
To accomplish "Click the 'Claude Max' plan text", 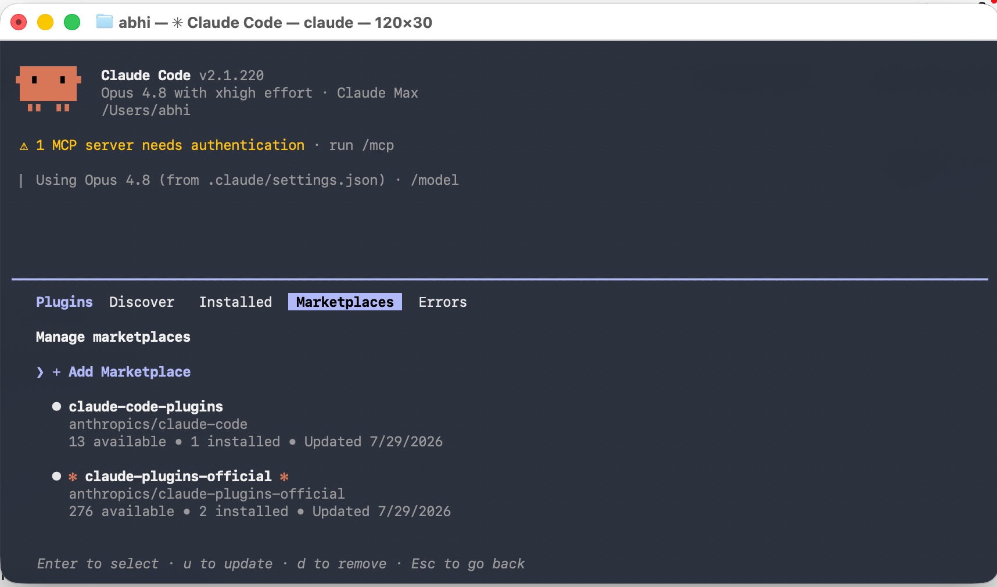I will [378, 93].
